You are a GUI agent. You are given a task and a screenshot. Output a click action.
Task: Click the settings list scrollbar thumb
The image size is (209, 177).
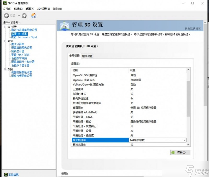coord(188,99)
